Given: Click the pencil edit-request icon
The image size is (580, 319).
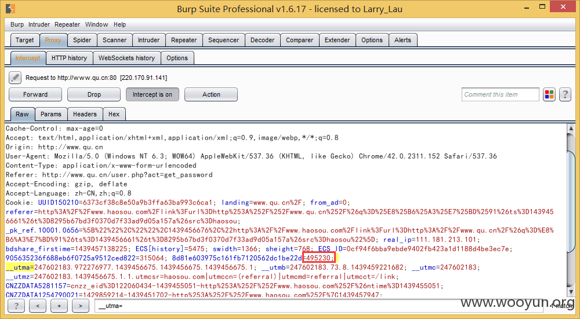Looking at the screenshot, I should click(15, 78).
